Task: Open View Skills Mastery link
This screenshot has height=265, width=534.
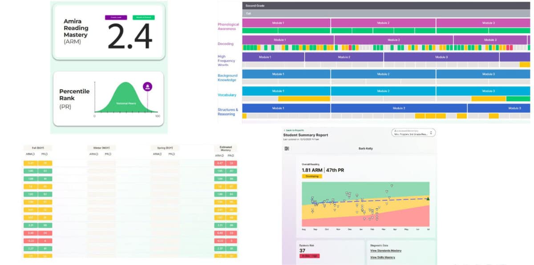Action: [x=383, y=257]
